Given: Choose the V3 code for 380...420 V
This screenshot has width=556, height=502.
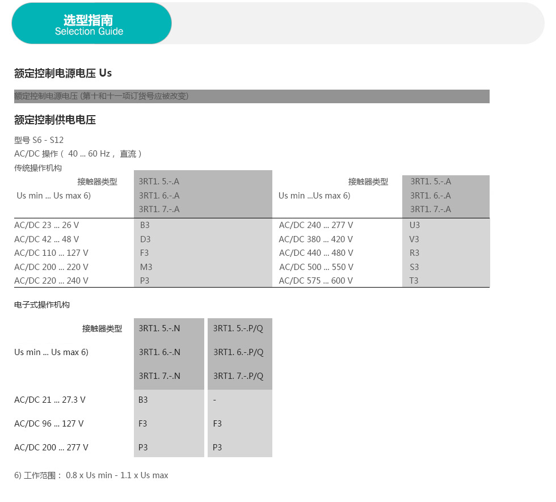Looking at the screenshot, I should click(x=414, y=239).
